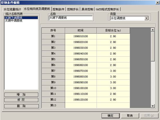Switch to the 水位流量统计 tab
Viewport: 160px width, 120px height.
tap(12, 9)
